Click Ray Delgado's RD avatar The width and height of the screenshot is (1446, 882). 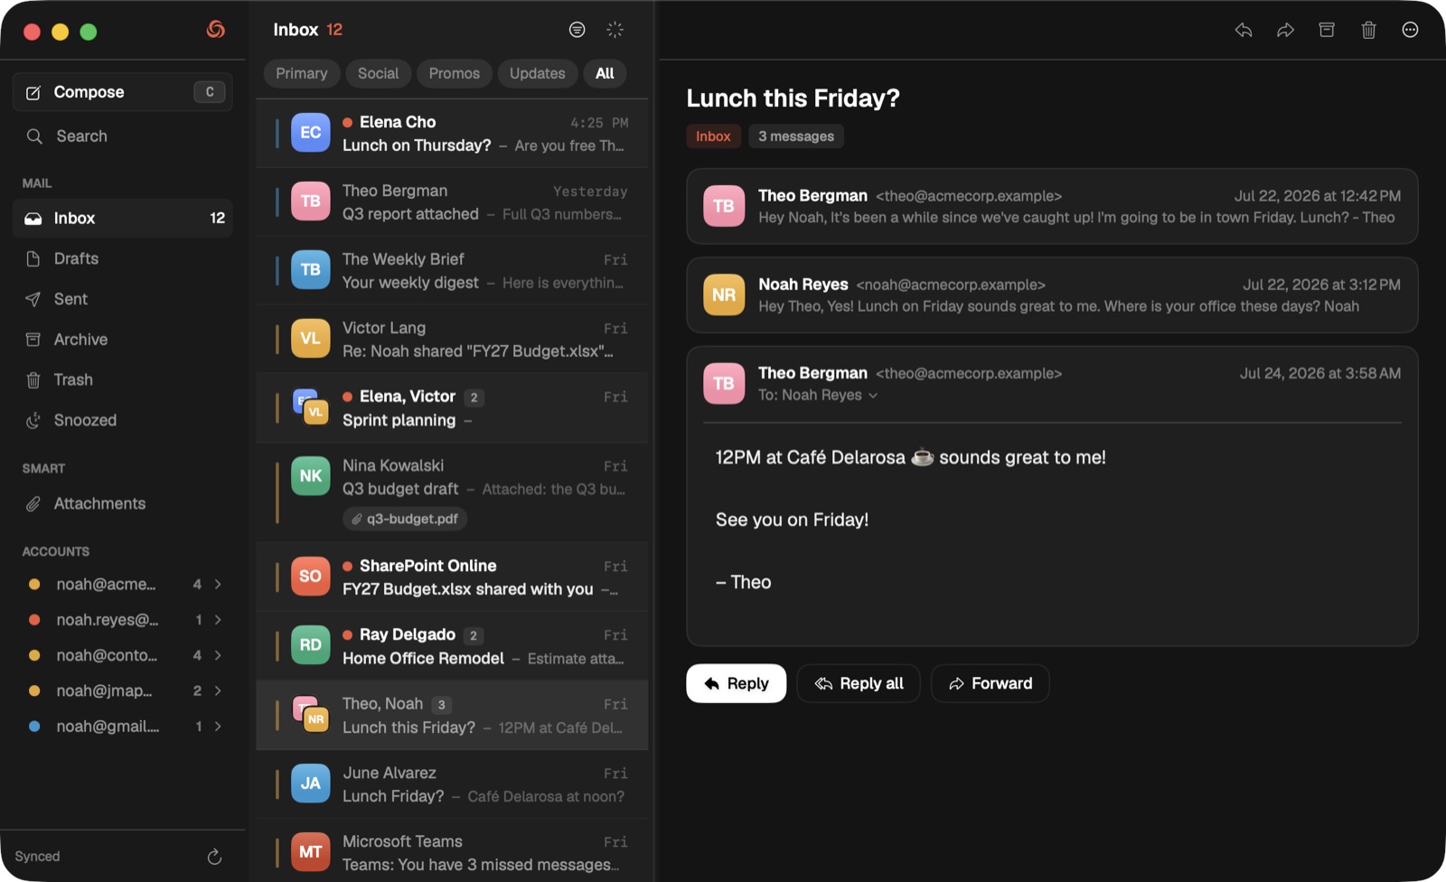click(x=310, y=645)
